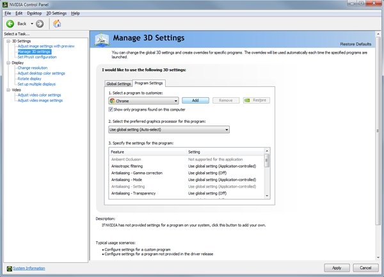
Task: Collapse the Display tree node
Action: pos(8,63)
